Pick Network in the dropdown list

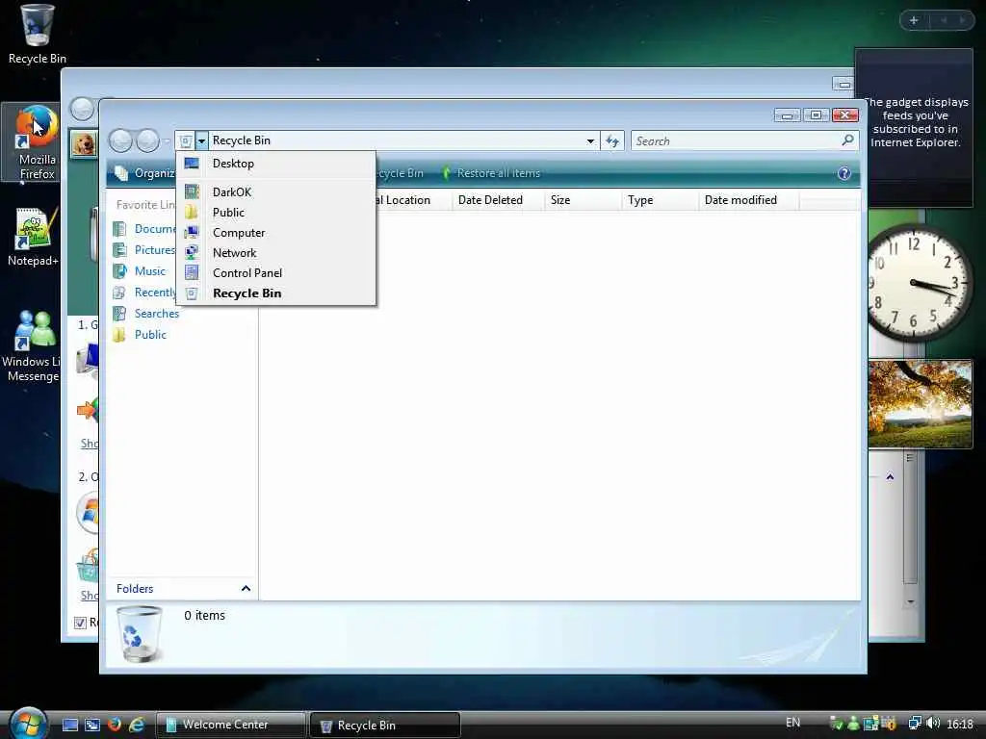pyautogui.click(x=276, y=253)
